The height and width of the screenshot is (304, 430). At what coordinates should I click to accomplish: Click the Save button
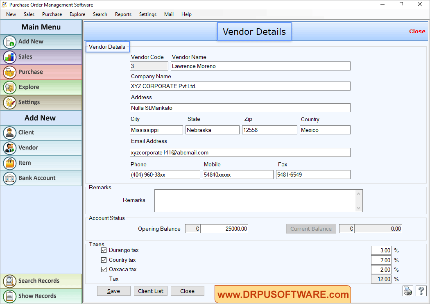(x=113, y=291)
